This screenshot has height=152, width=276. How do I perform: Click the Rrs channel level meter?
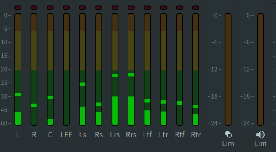click(x=131, y=70)
